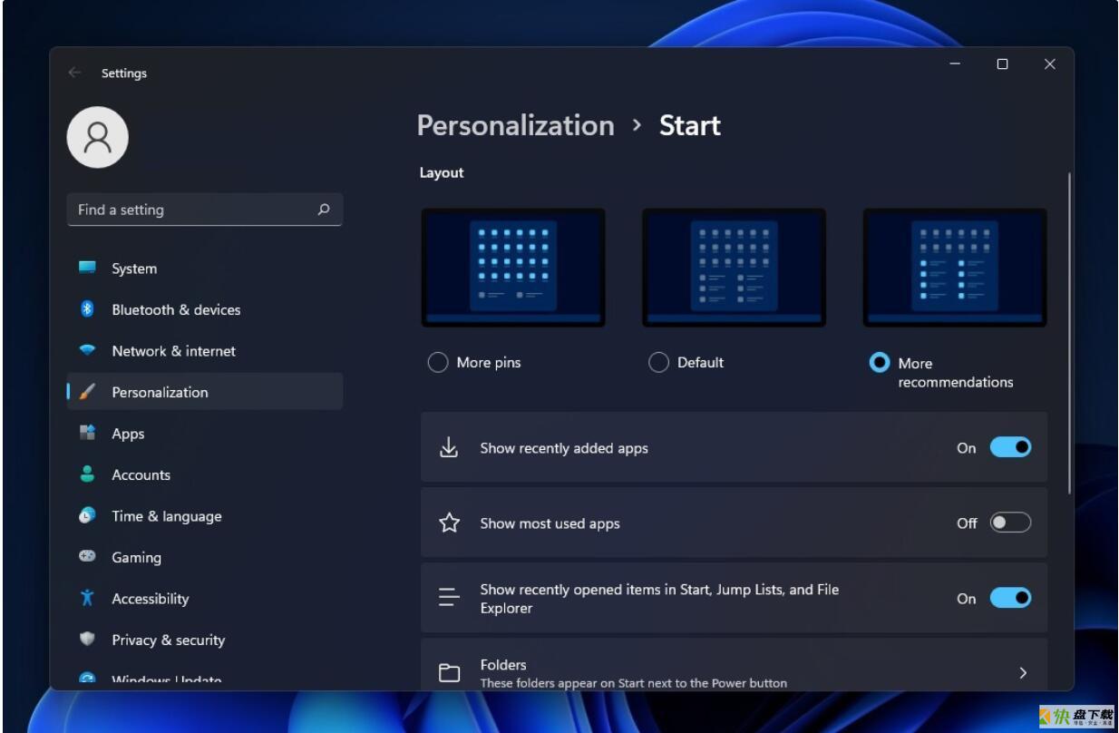Click the Bluetooth icon in sidebar
The height and width of the screenshot is (733, 1119).
point(87,309)
